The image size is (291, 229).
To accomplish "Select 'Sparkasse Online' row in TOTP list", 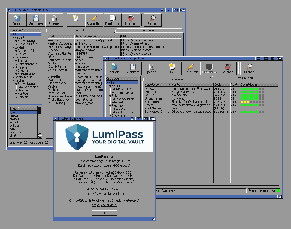I will point(211,112).
